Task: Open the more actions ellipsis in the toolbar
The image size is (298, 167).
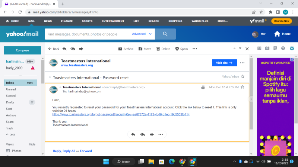Action: pyautogui.click(x=194, y=49)
